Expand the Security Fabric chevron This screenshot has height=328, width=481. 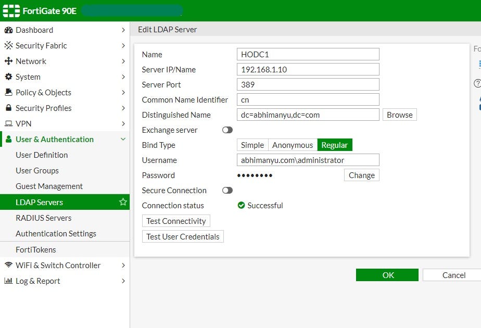pos(123,46)
